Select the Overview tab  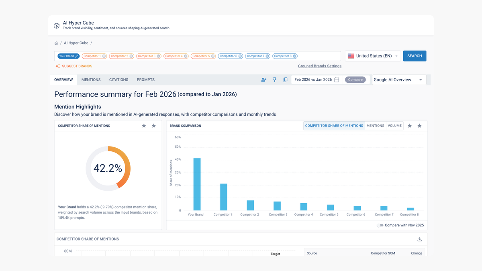click(63, 80)
